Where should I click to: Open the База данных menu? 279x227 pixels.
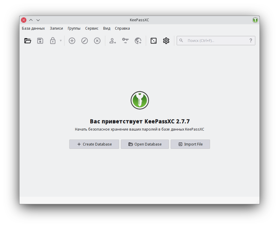click(x=33, y=28)
